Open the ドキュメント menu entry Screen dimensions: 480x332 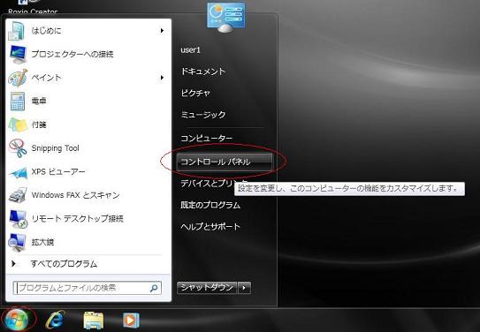point(203,72)
